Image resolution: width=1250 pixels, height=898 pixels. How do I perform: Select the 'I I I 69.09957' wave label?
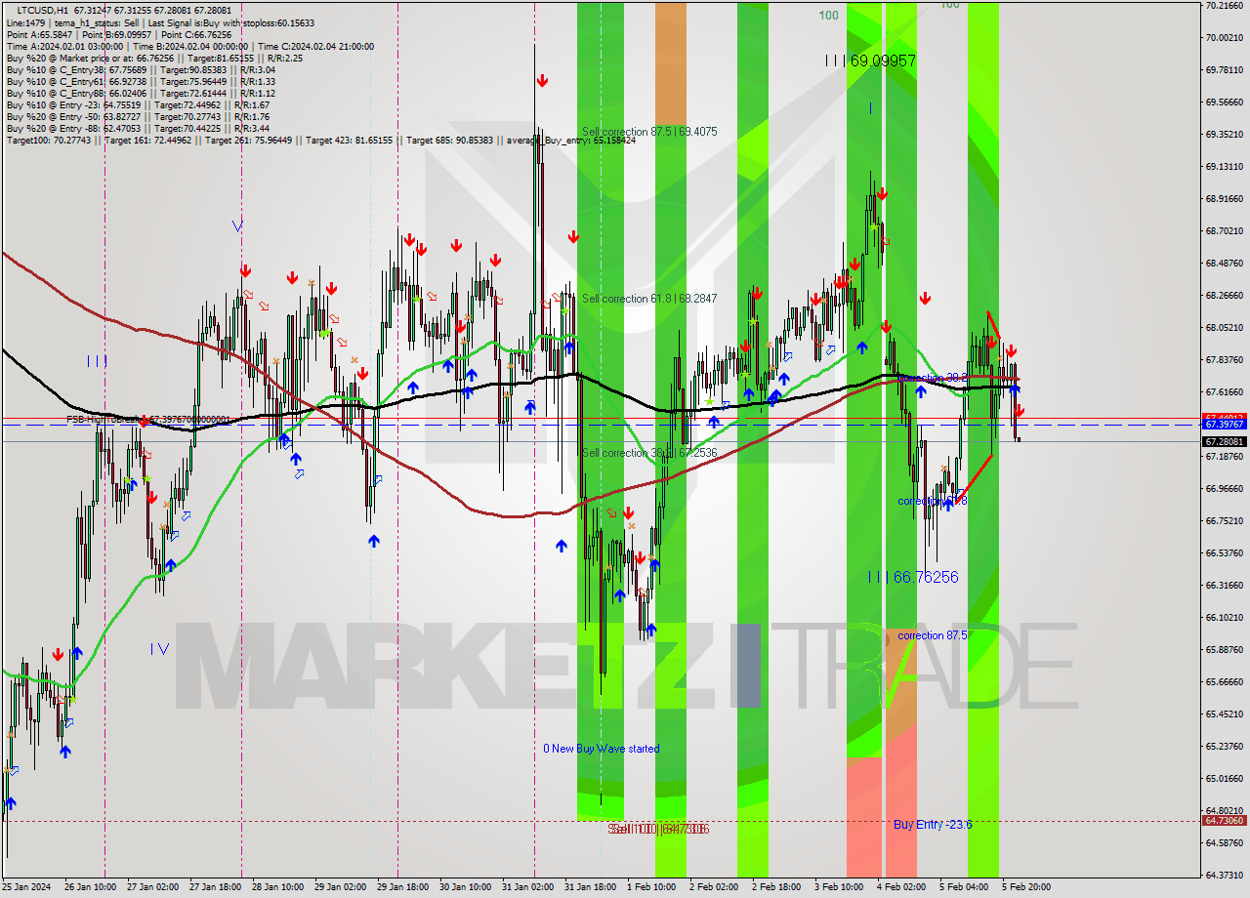pyautogui.click(x=870, y=61)
